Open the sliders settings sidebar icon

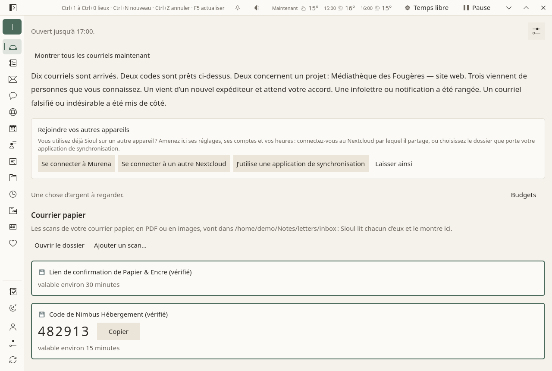tap(13, 343)
